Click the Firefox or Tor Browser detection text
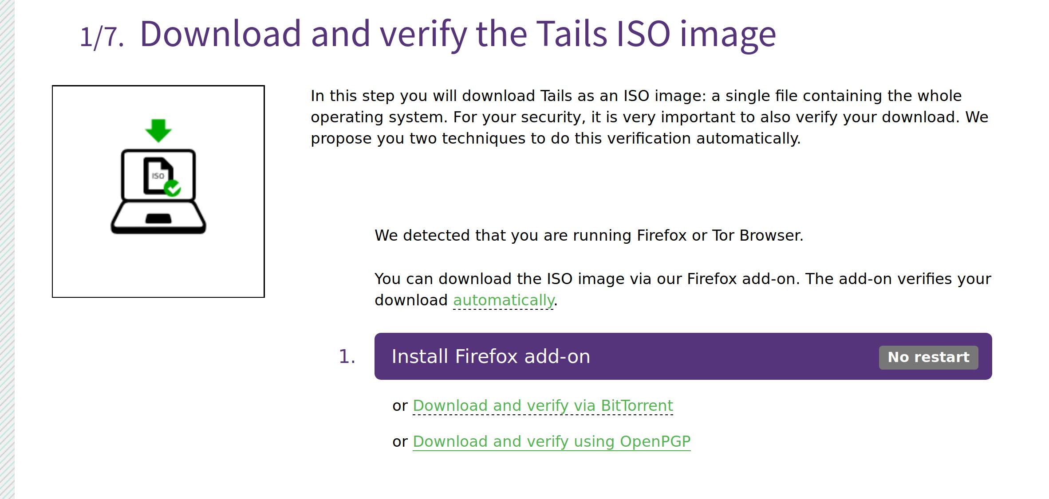This screenshot has width=1049, height=499. click(x=589, y=236)
